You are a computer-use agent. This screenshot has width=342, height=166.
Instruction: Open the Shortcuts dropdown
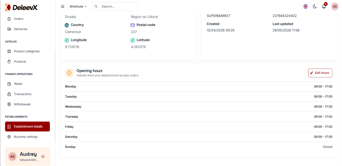(x=78, y=7)
